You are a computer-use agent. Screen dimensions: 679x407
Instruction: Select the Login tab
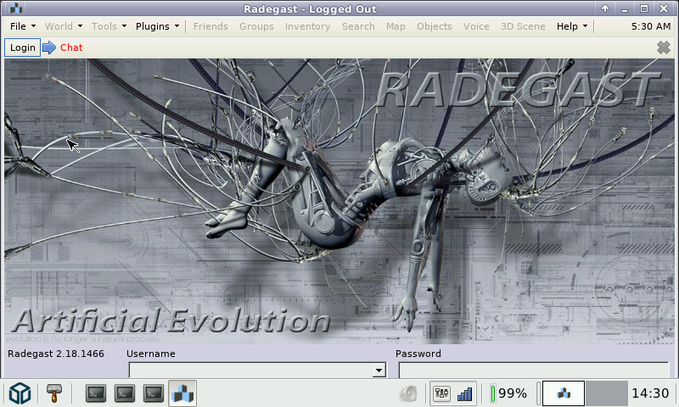(x=23, y=47)
